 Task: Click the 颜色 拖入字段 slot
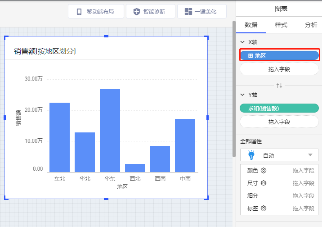(303, 170)
